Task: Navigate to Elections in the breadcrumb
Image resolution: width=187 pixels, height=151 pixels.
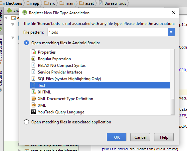Action: coord(14,3)
